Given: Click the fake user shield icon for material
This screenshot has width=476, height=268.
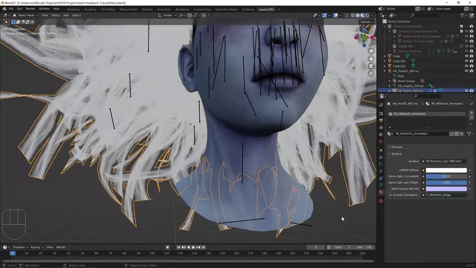Looking at the screenshot, I should [x=451, y=134].
